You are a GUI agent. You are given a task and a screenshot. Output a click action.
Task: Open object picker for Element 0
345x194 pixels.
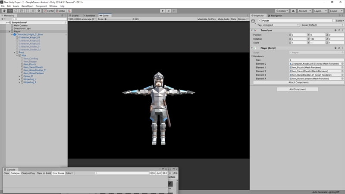click(x=342, y=64)
